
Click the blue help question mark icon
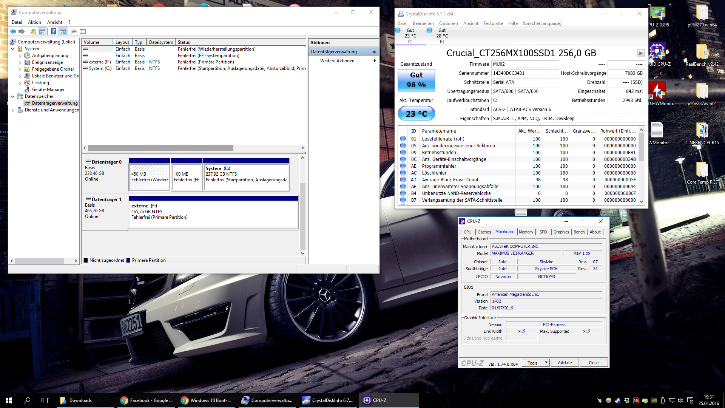click(x=53, y=31)
